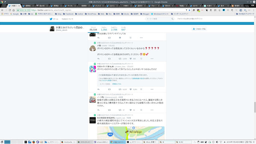This screenshot has width=256, height=144.
Task: Like the ポケモンGOやろうと思って tweet
Action: [131, 89]
